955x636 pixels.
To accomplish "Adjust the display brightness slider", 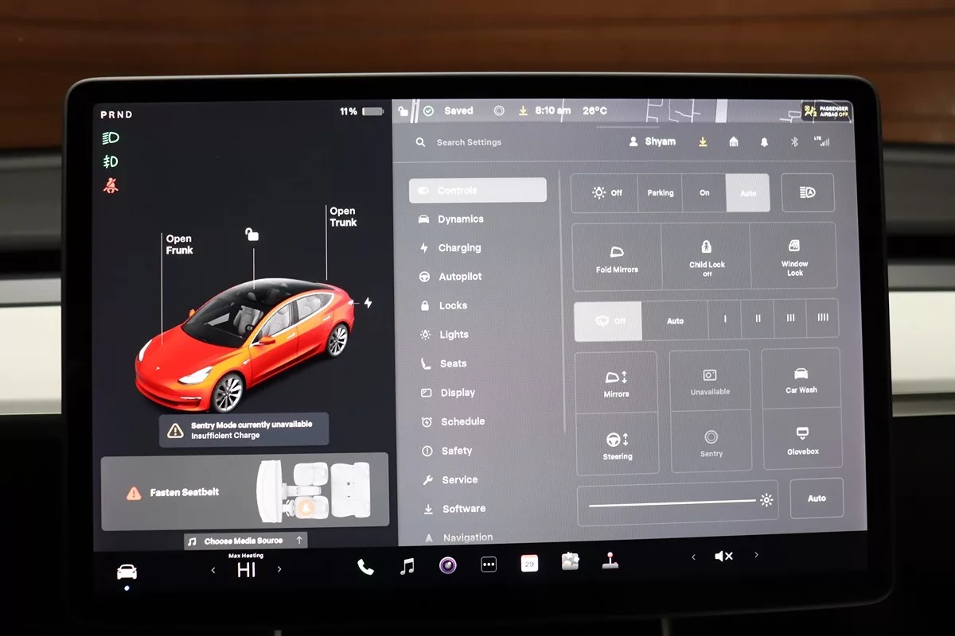I will (672, 502).
